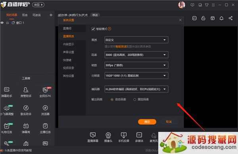Launch the 全民乐PK tool
The height and width of the screenshot is (154, 238).
click(45, 92)
